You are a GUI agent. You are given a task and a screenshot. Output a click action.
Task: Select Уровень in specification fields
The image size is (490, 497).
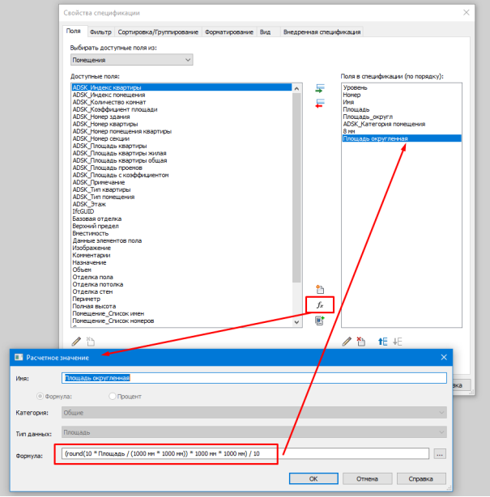coord(402,87)
